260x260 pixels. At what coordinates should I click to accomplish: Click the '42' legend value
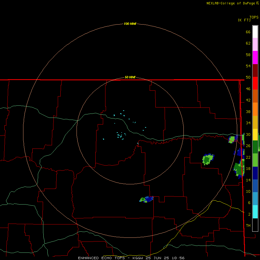click(248, 100)
